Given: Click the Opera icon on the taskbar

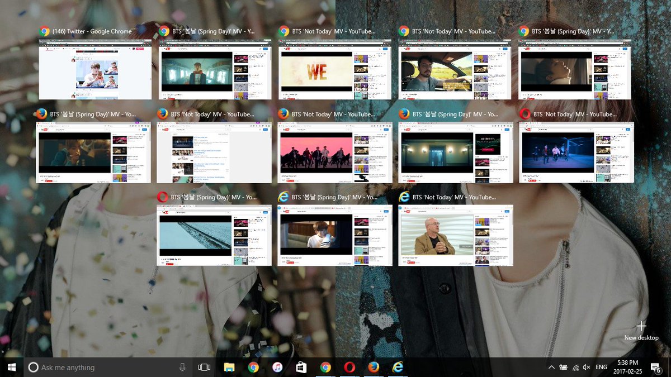Looking at the screenshot, I should tap(349, 367).
